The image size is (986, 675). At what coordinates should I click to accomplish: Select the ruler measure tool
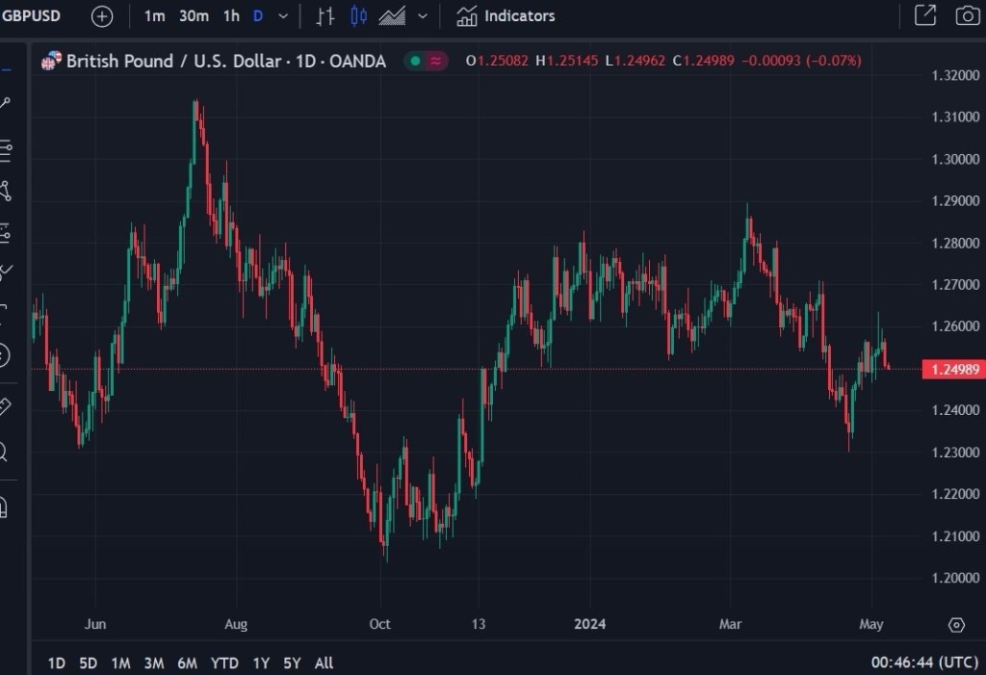coord(4,405)
